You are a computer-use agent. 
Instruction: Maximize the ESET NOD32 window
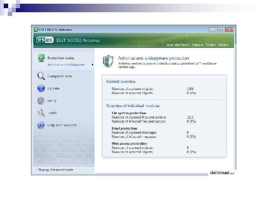coord(221,30)
